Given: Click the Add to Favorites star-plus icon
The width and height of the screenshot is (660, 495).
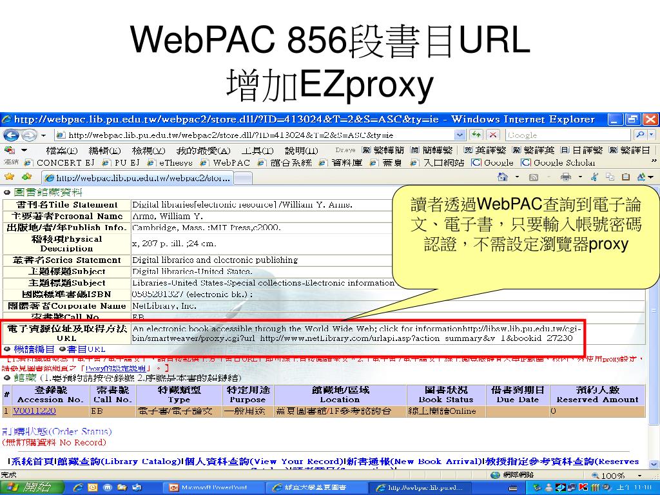Looking at the screenshot, I should [x=27, y=177].
